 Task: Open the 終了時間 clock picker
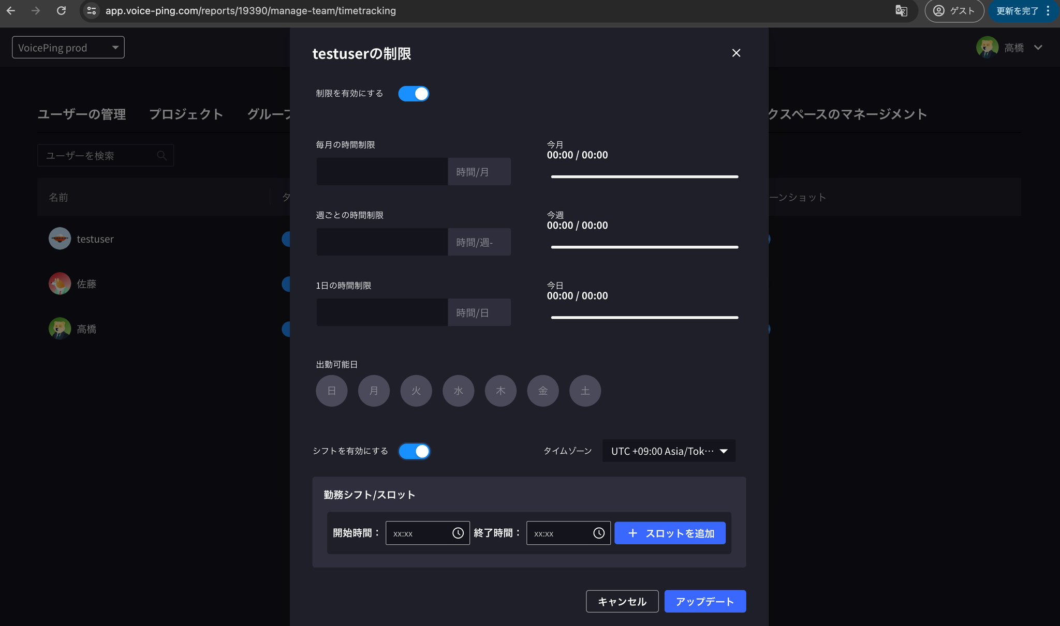click(599, 532)
